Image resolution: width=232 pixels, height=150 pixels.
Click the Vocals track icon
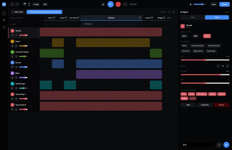tap(12, 31)
